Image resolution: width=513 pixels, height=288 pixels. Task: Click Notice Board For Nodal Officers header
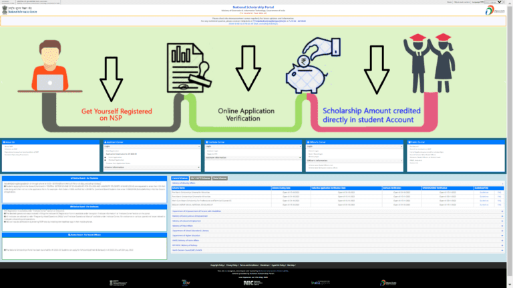coord(84,235)
